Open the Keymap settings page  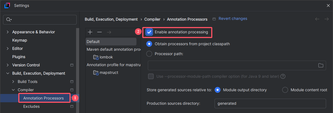pyautogui.click(x=19, y=40)
